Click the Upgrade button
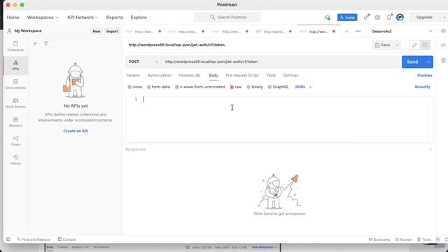This screenshot has height=252, width=448. tap(424, 17)
